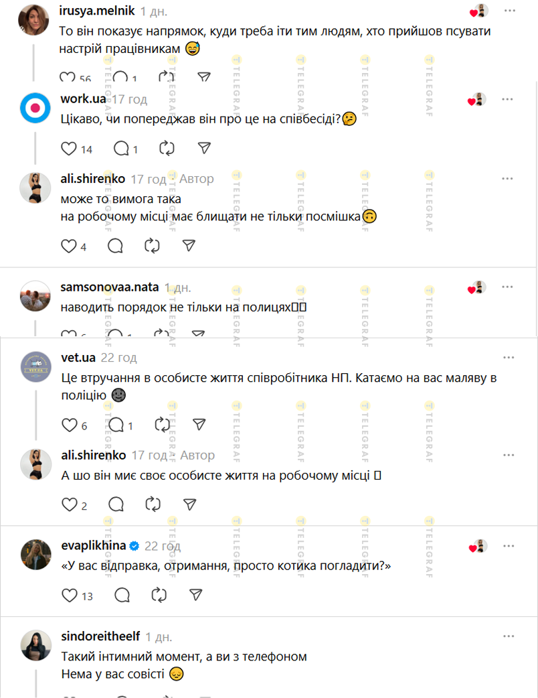
Task: Open three-dot menu on samsonovaa.nata comment
Action: (507, 287)
